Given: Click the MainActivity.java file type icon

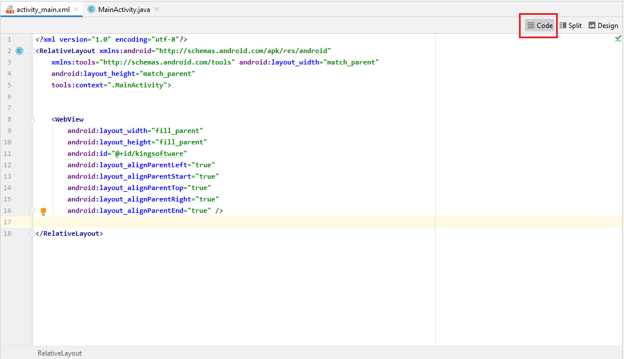Looking at the screenshot, I should (91, 10).
